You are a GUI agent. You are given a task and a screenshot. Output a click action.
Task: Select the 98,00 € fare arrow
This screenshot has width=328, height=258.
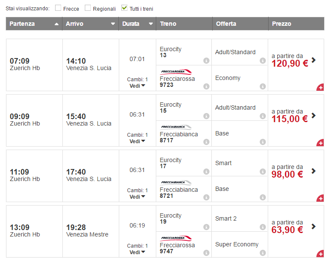[x=313, y=171]
